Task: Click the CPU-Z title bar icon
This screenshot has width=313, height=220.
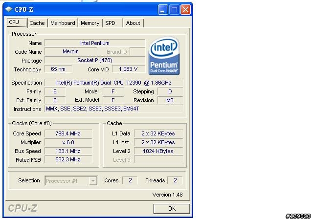Action: [x=9, y=9]
